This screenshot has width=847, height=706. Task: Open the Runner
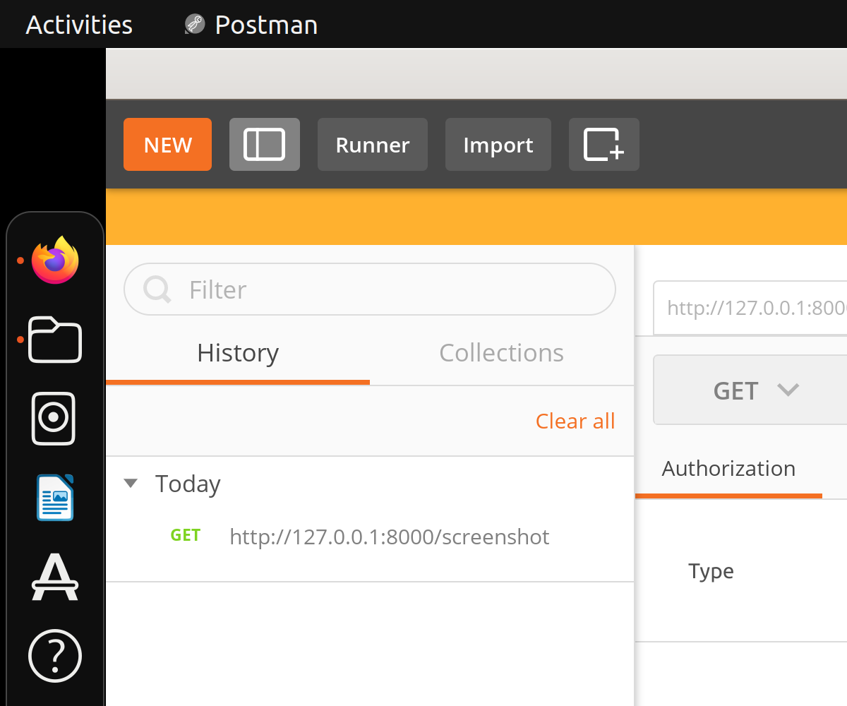coord(372,145)
